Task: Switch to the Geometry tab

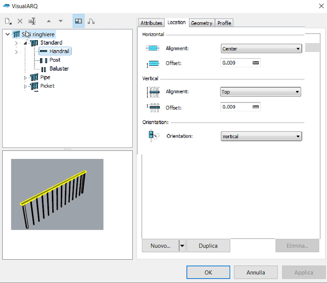Action: point(202,23)
